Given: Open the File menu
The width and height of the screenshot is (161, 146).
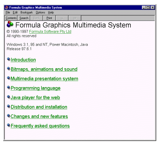Looking at the screenshot, I should [7, 12].
